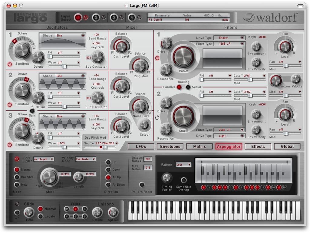The height and width of the screenshot is (233, 310).
Task: Open filter 1 Drive Type dropdown
Action: click(x=229, y=38)
